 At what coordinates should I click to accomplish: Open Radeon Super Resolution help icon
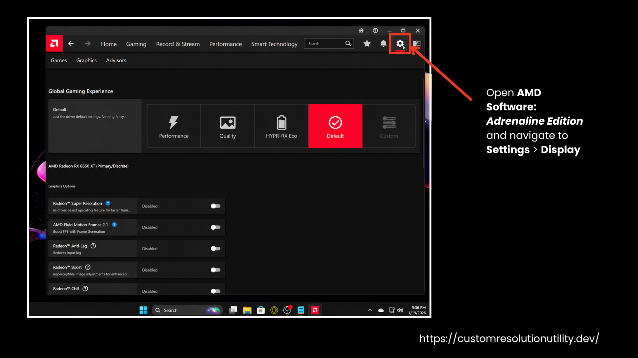[x=108, y=203]
